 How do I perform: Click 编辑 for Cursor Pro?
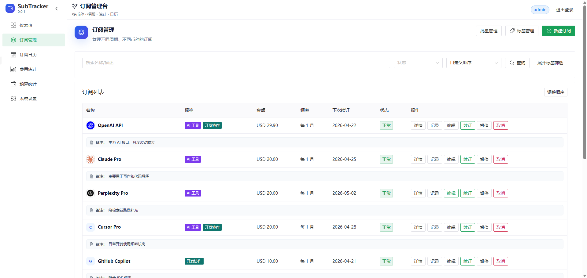click(x=451, y=227)
